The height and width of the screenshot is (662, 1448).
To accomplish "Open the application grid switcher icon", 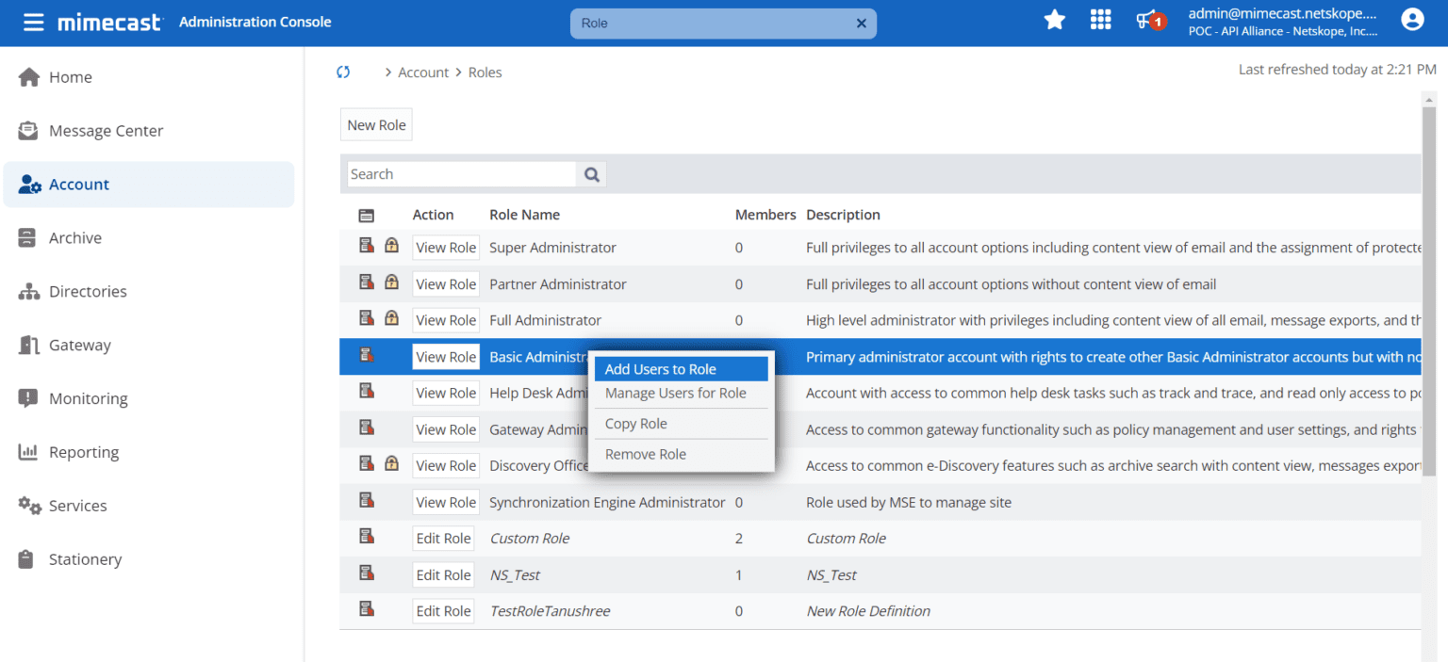I will coord(1100,19).
